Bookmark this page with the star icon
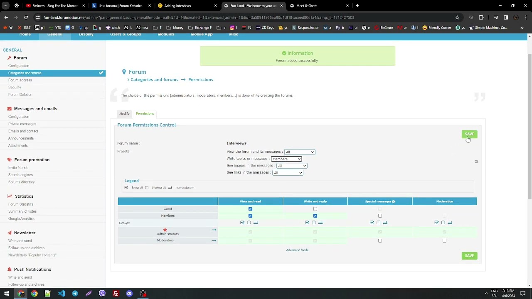This screenshot has height=299, width=532. click(x=457, y=17)
